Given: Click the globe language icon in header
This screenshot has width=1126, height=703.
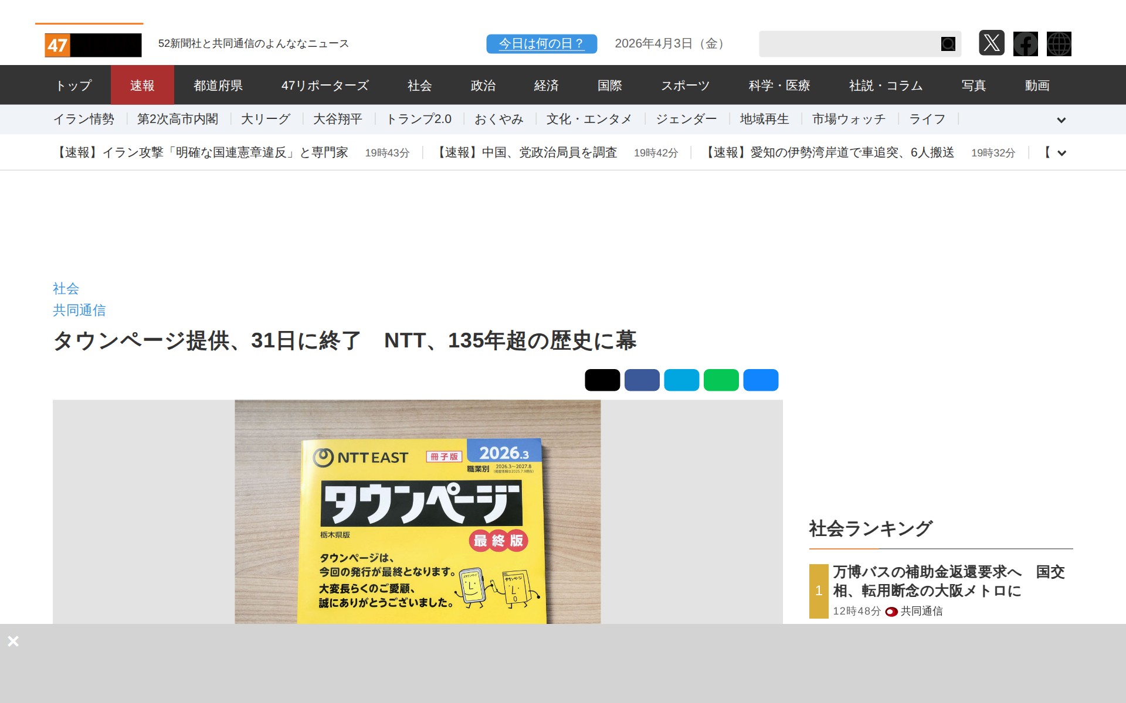Looking at the screenshot, I should pos(1059,44).
